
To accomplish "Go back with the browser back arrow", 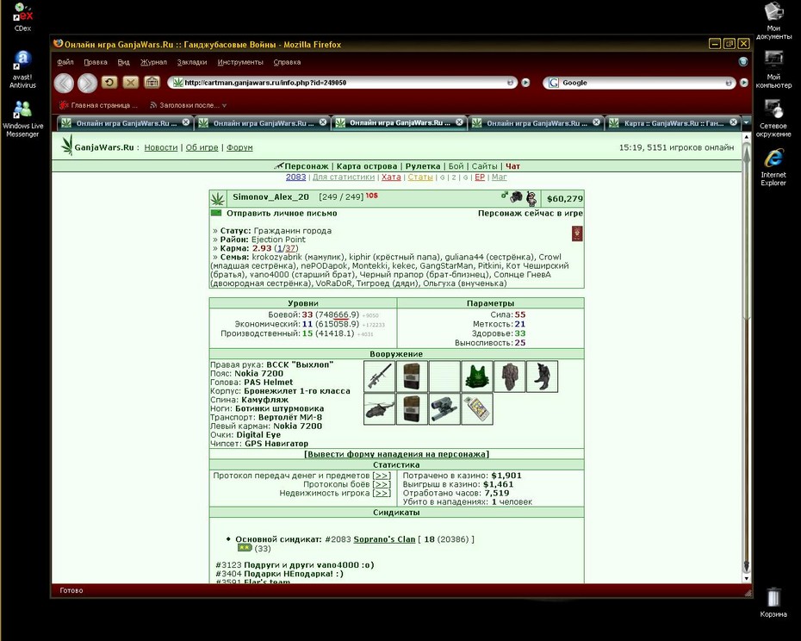I will coord(64,83).
